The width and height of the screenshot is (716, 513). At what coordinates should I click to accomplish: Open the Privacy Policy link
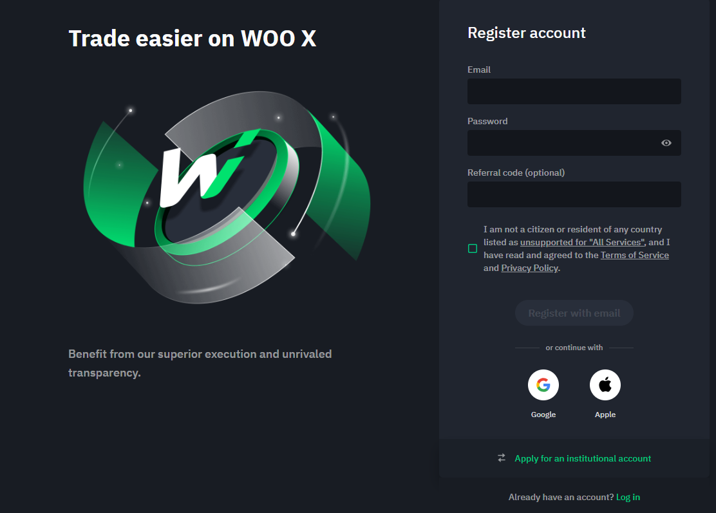click(x=530, y=268)
